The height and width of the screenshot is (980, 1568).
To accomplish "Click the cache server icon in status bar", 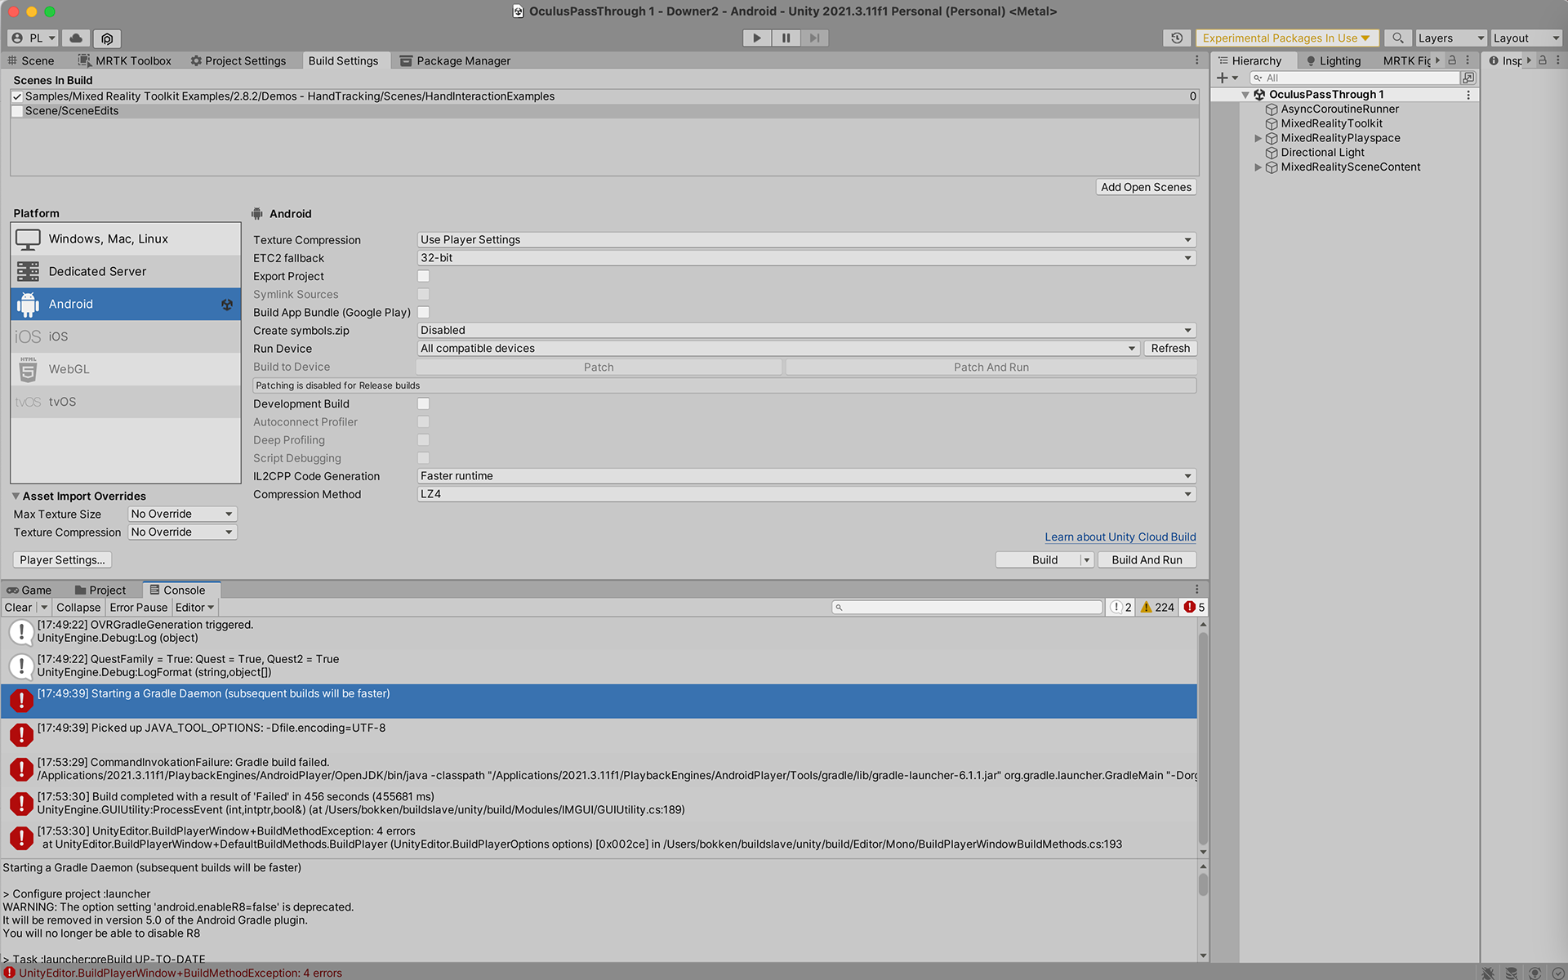I will (1512, 973).
